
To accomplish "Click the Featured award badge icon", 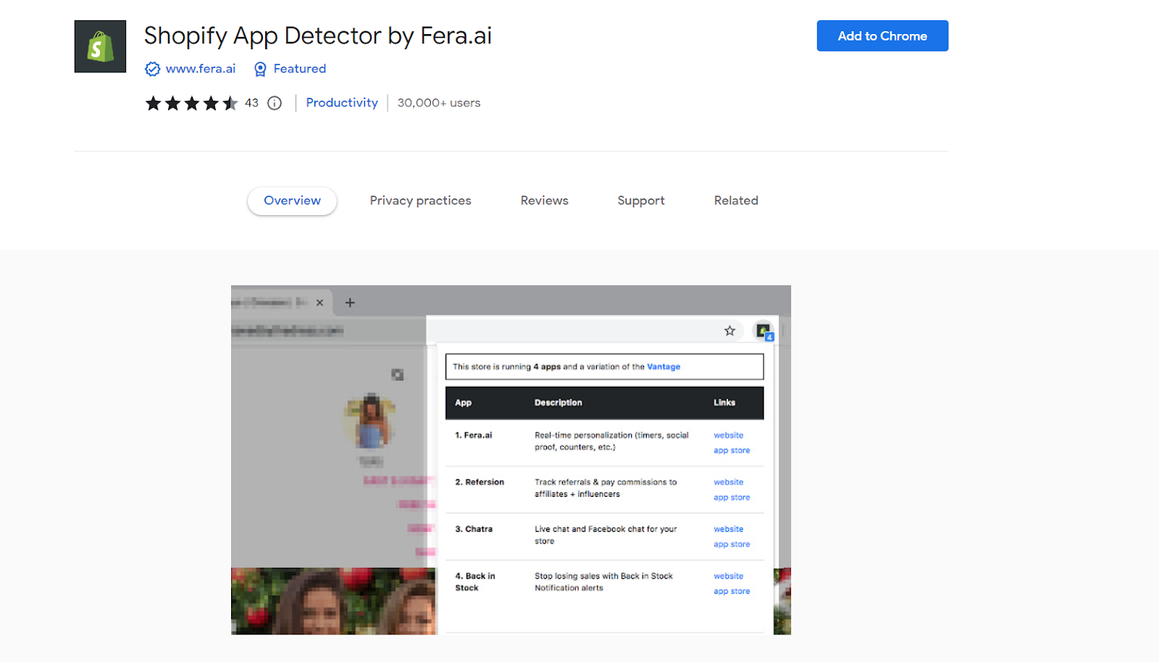I will click(260, 69).
